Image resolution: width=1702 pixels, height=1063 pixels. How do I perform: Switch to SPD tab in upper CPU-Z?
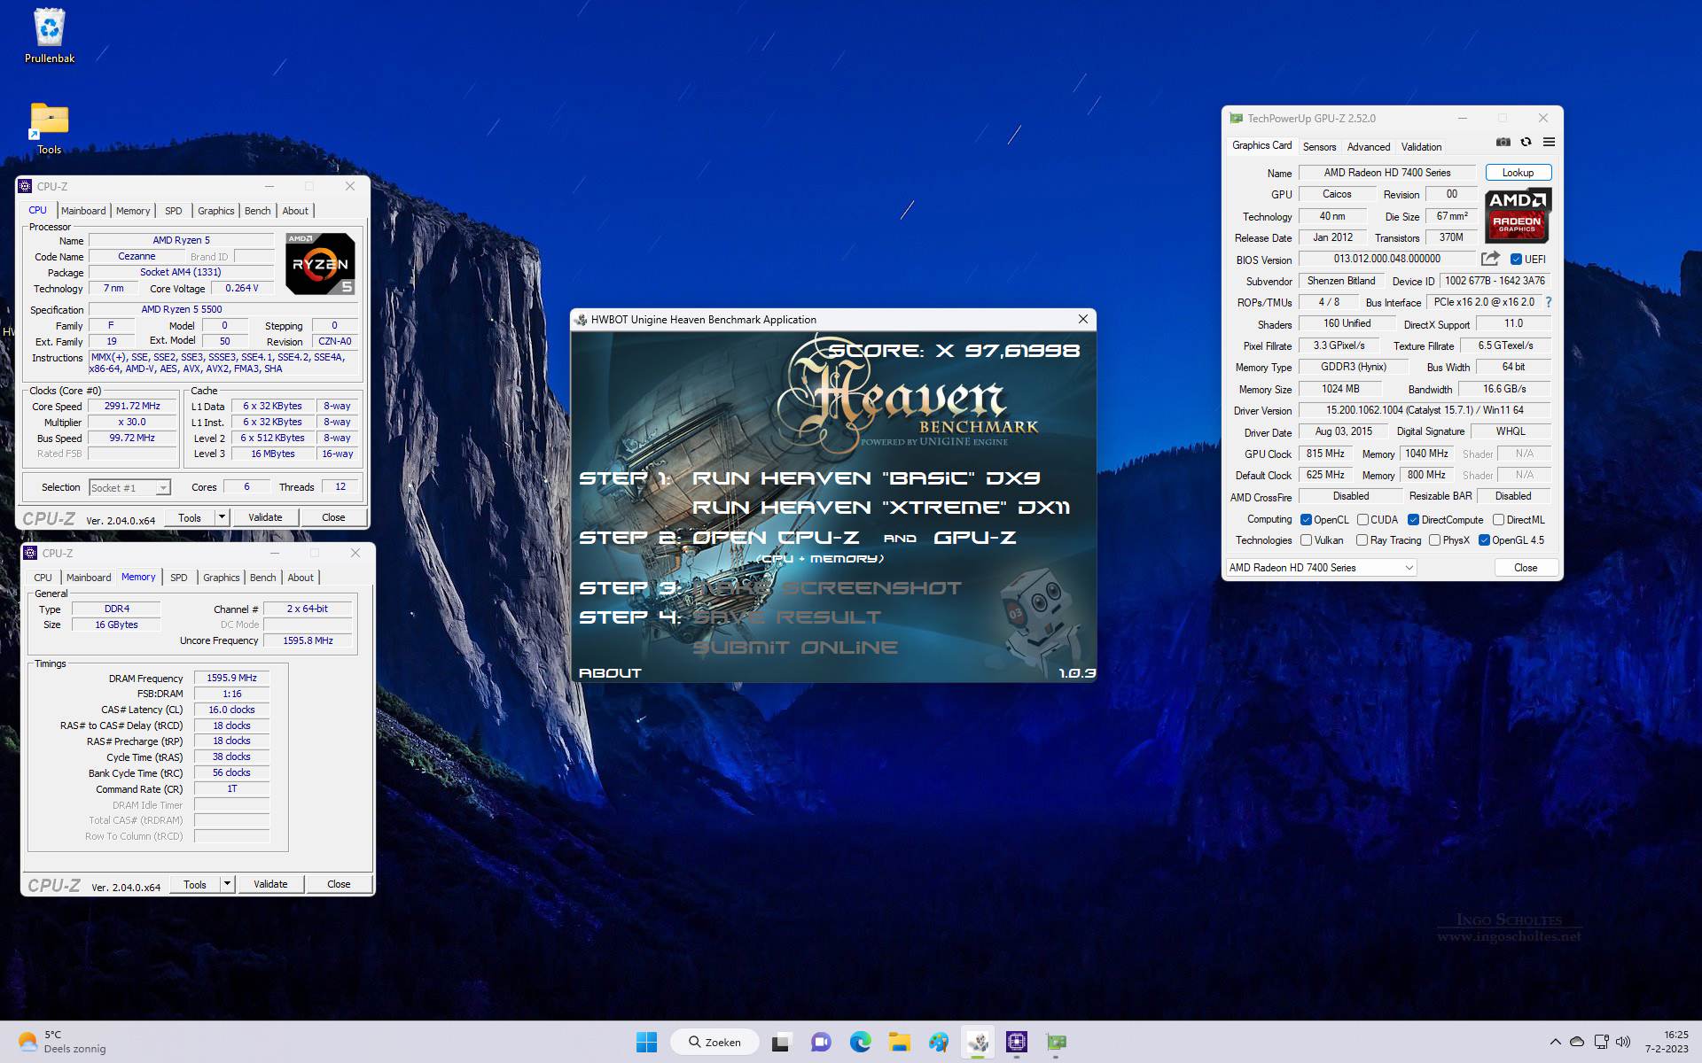(x=174, y=211)
